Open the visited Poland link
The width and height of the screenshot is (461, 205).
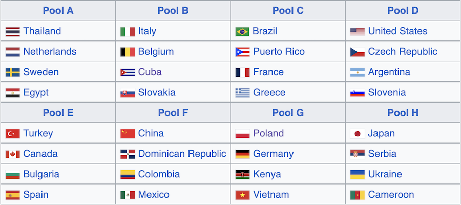coord(268,133)
